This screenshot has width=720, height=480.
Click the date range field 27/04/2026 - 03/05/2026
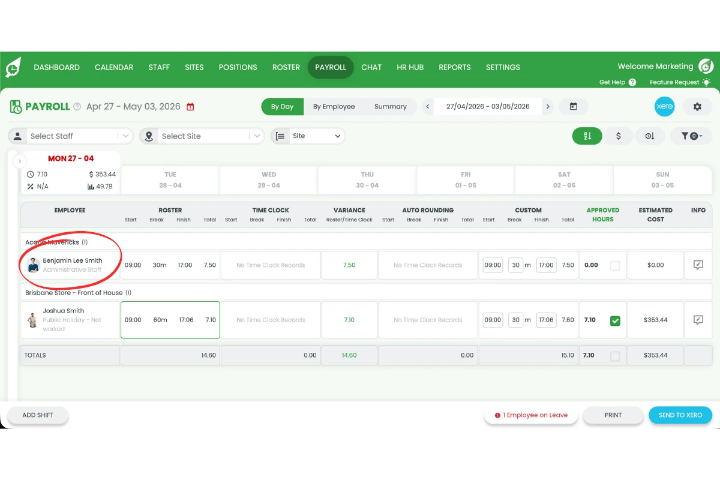click(488, 107)
